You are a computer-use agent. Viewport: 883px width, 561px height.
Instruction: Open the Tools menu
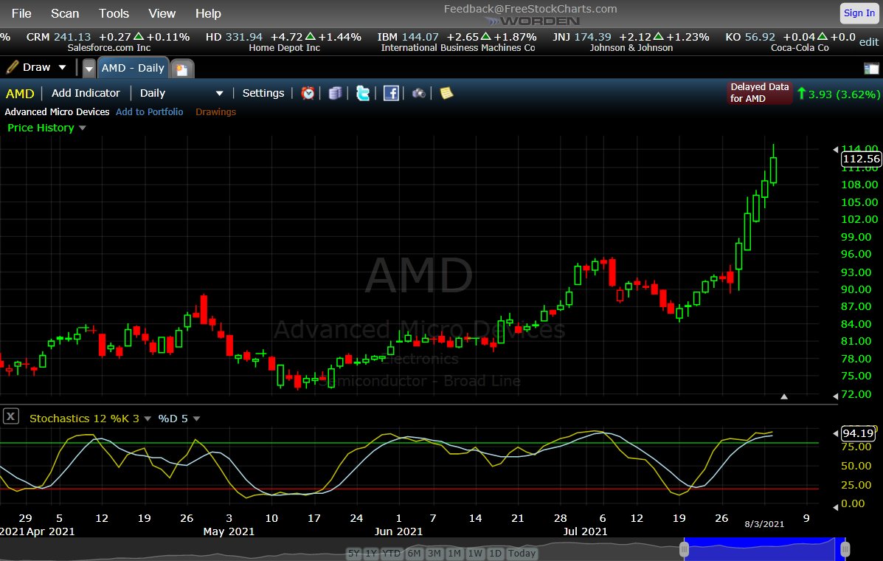(114, 13)
